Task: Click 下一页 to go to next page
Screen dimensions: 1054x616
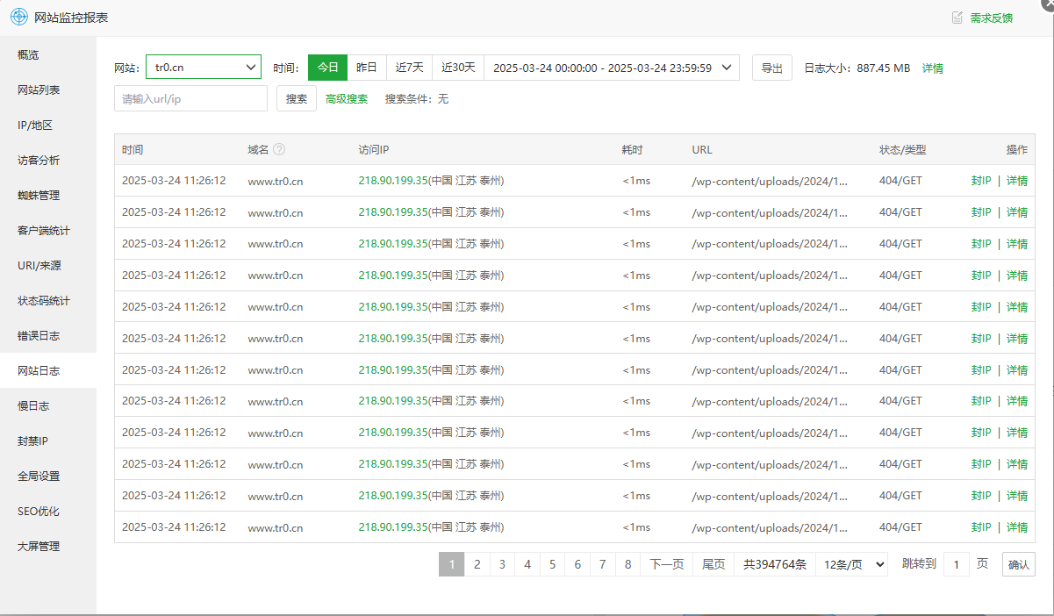Action: [x=667, y=564]
